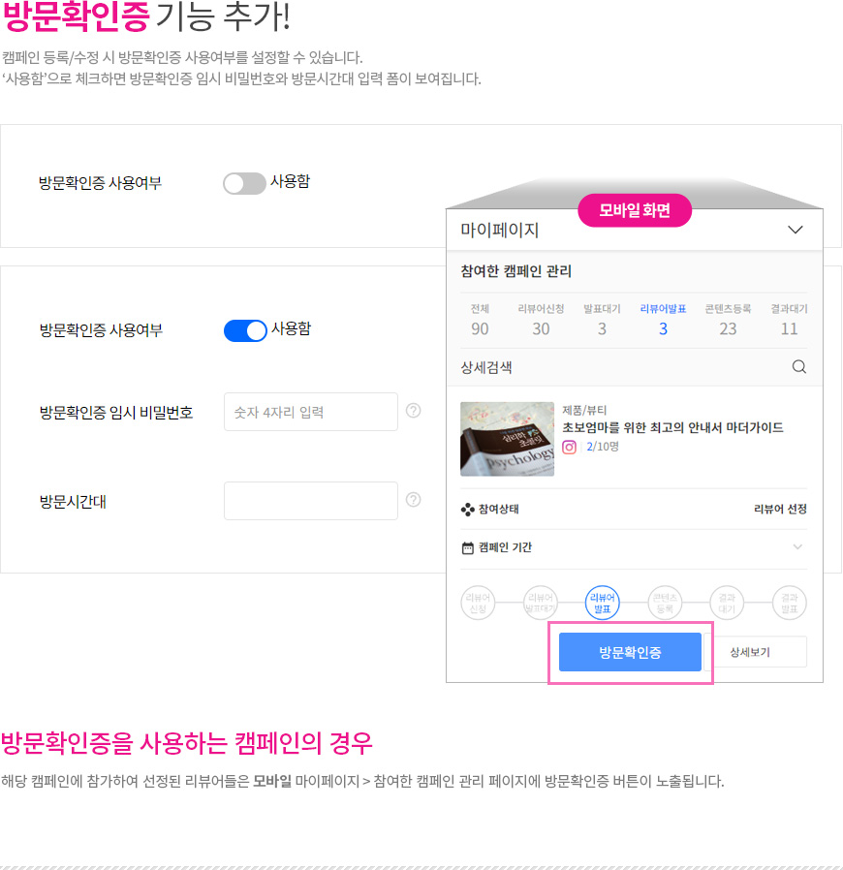Select the 리뷰어 발표 step circle
Screen dimensions: 843x870
click(x=602, y=603)
